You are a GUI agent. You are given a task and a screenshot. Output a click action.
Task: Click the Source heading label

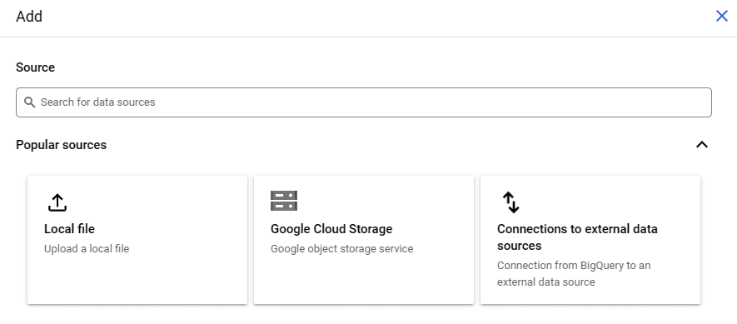[x=35, y=67]
